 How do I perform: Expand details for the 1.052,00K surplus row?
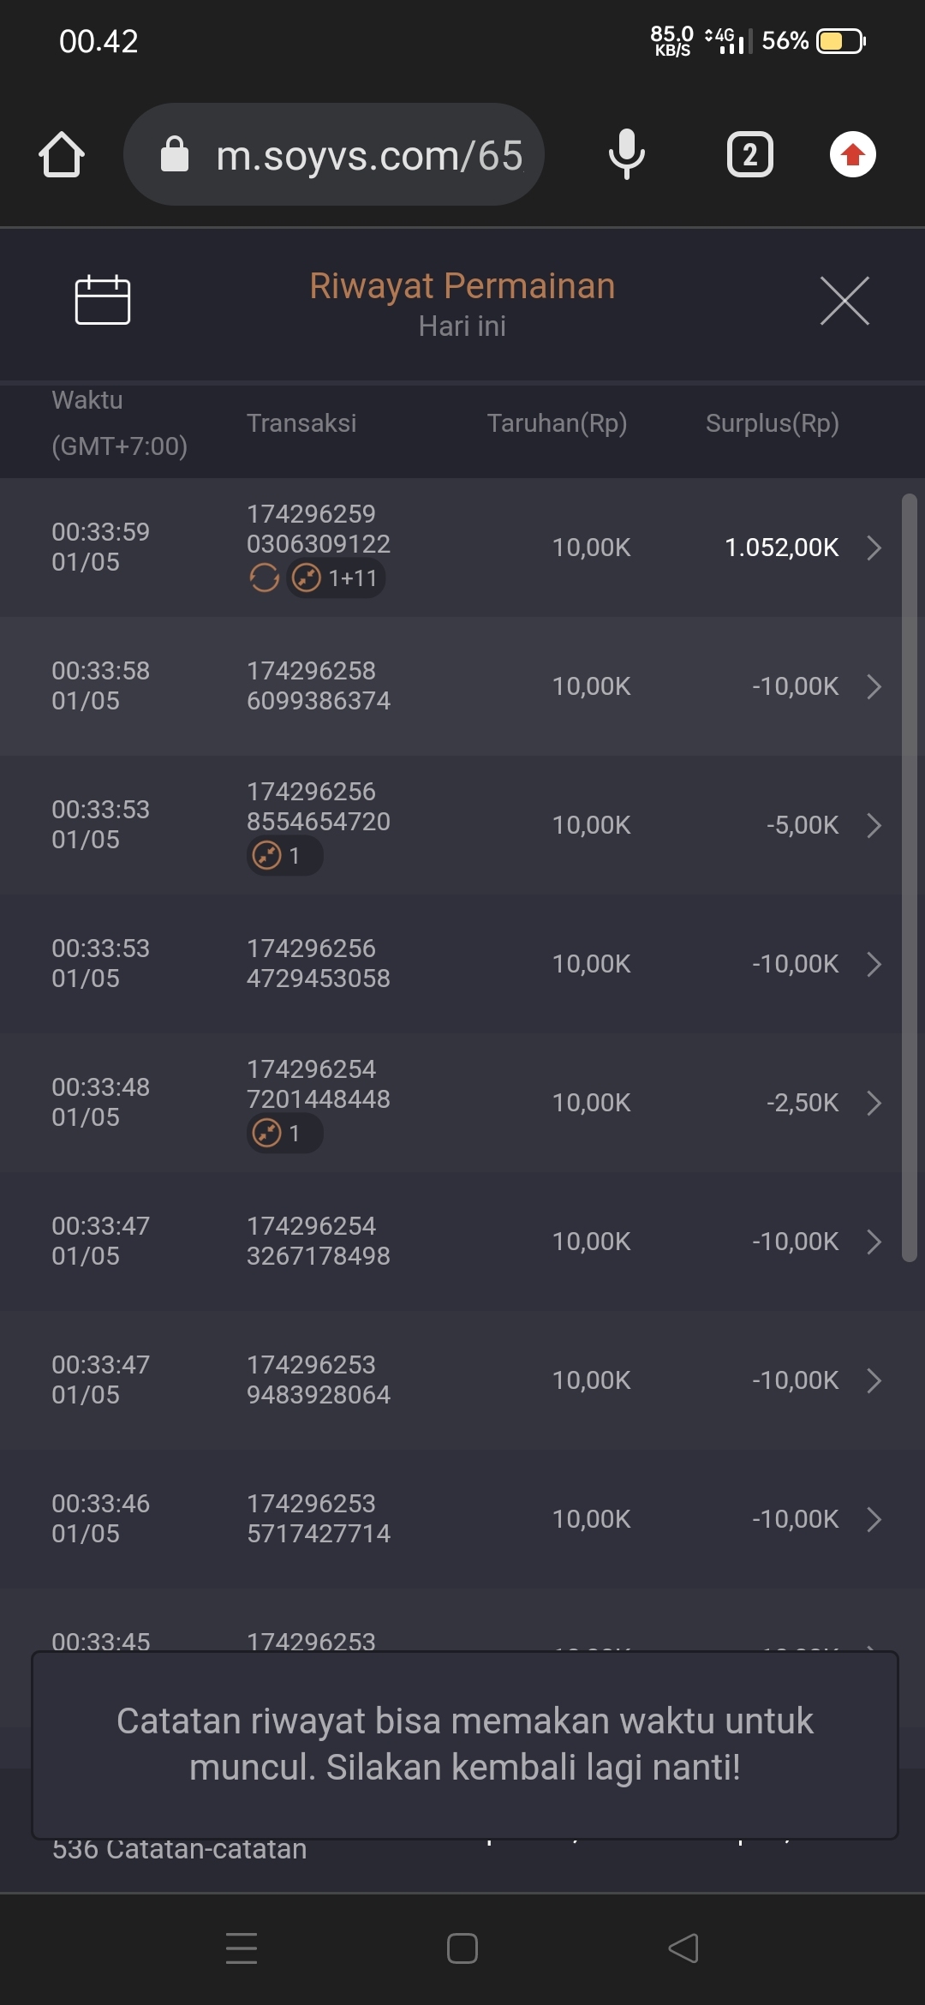click(874, 548)
